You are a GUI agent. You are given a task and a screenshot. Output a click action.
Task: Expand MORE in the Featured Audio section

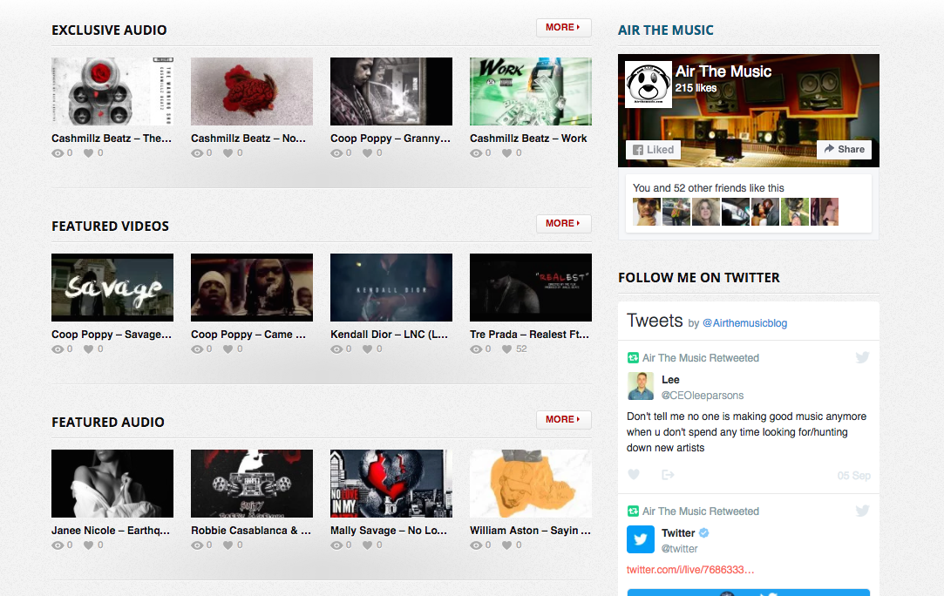pos(563,419)
